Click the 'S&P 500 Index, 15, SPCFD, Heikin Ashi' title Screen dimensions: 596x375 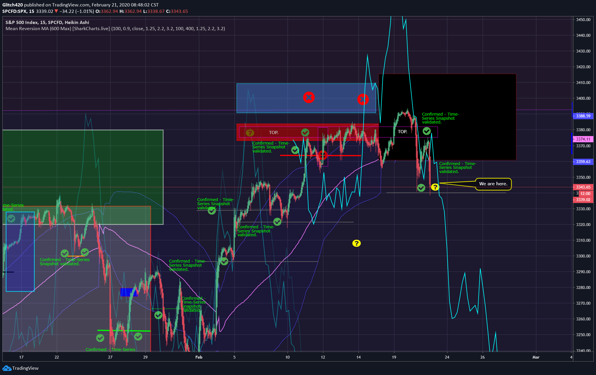click(47, 23)
